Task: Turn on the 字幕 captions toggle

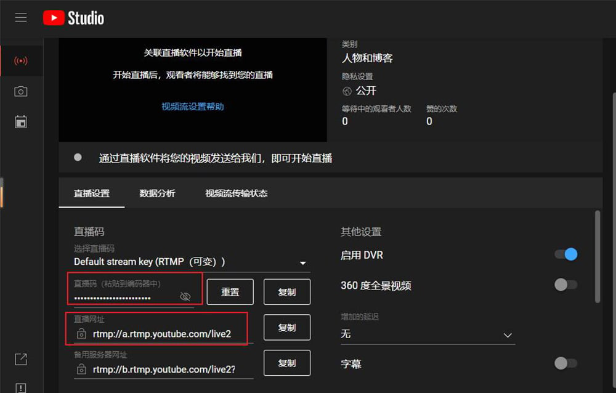Action: 566,363
